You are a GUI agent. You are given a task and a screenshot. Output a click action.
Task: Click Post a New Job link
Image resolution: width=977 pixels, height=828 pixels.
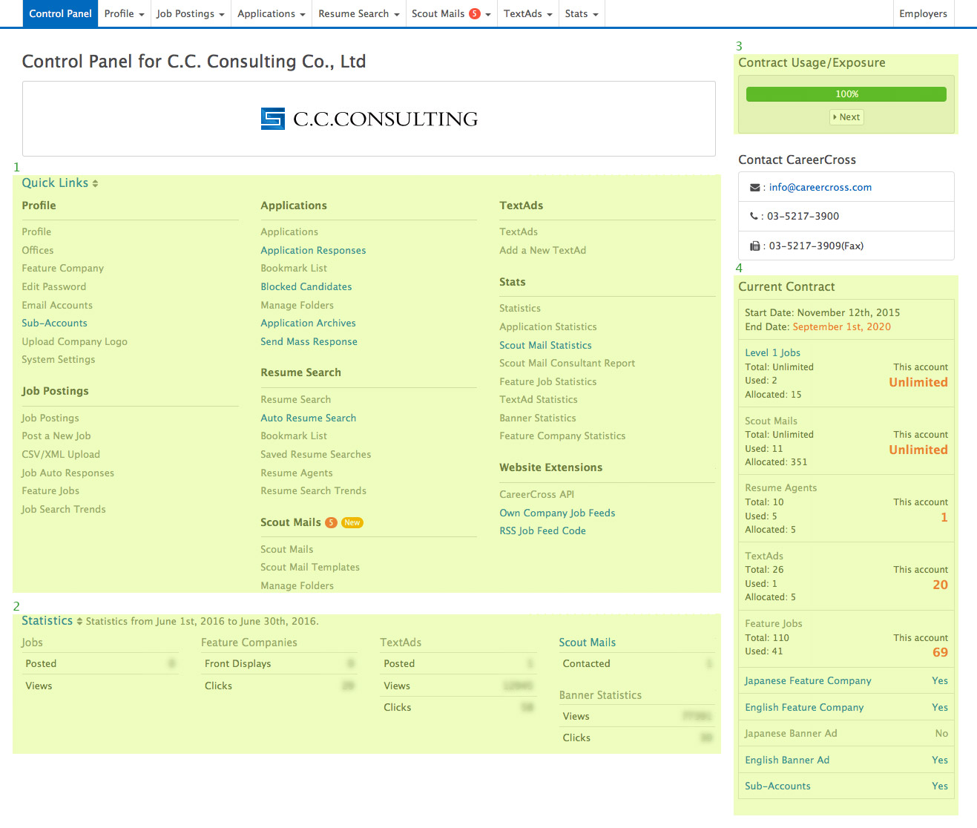pos(56,436)
